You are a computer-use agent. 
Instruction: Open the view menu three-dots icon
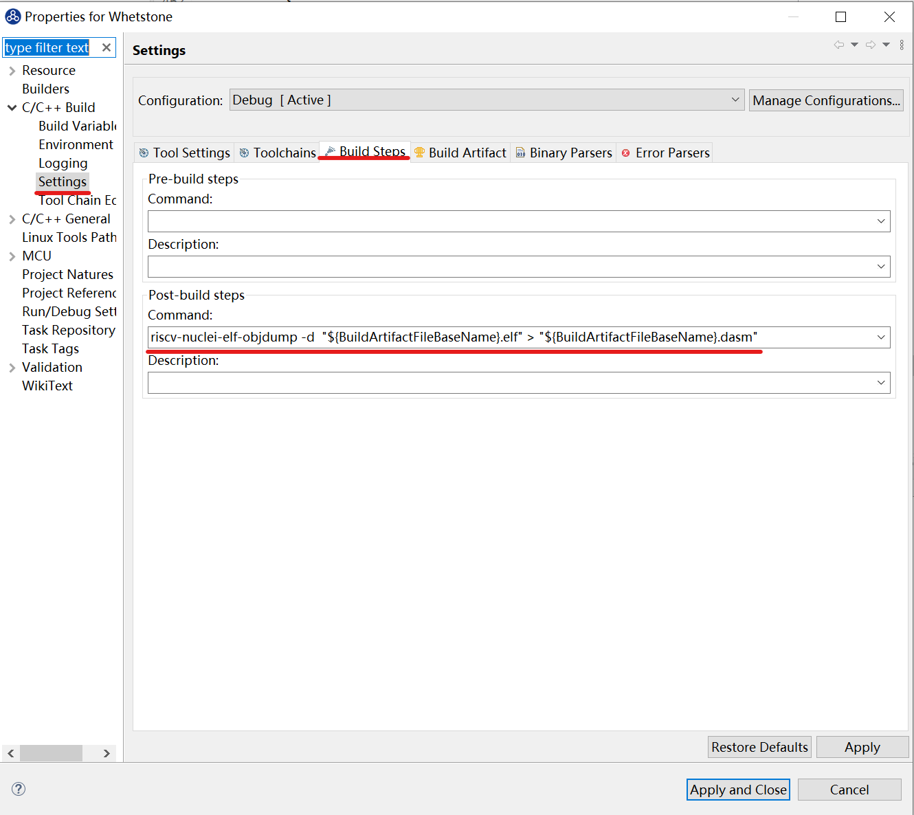click(902, 45)
